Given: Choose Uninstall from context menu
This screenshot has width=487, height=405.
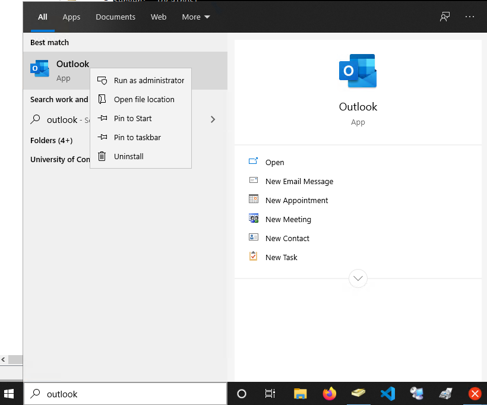Looking at the screenshot, I should (141, 156).
